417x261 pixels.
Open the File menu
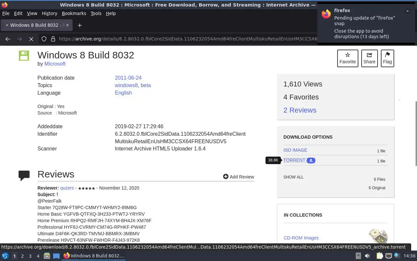click(6, 13)
